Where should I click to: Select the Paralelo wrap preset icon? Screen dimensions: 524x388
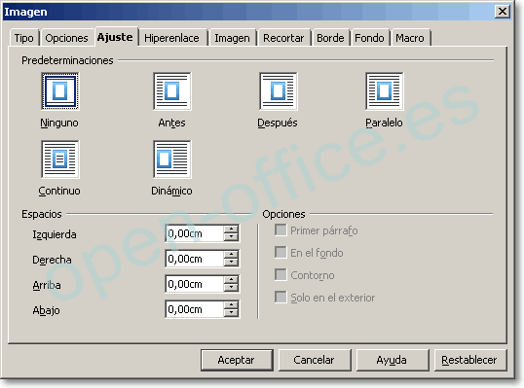tap(385, 91)
